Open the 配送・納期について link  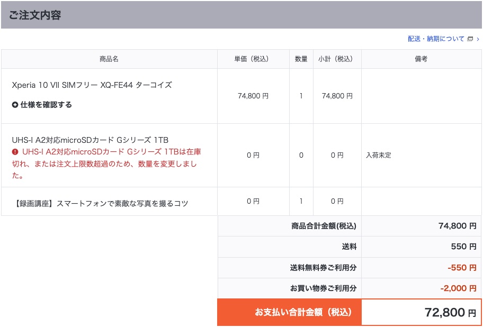(x=435, y=39)
